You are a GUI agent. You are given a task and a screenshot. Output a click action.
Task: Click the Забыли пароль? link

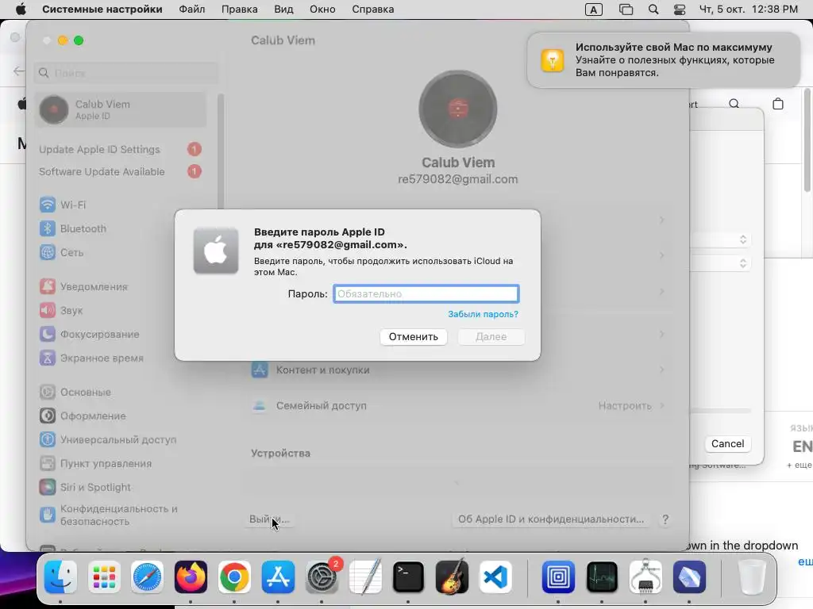[x=483, y=314]
